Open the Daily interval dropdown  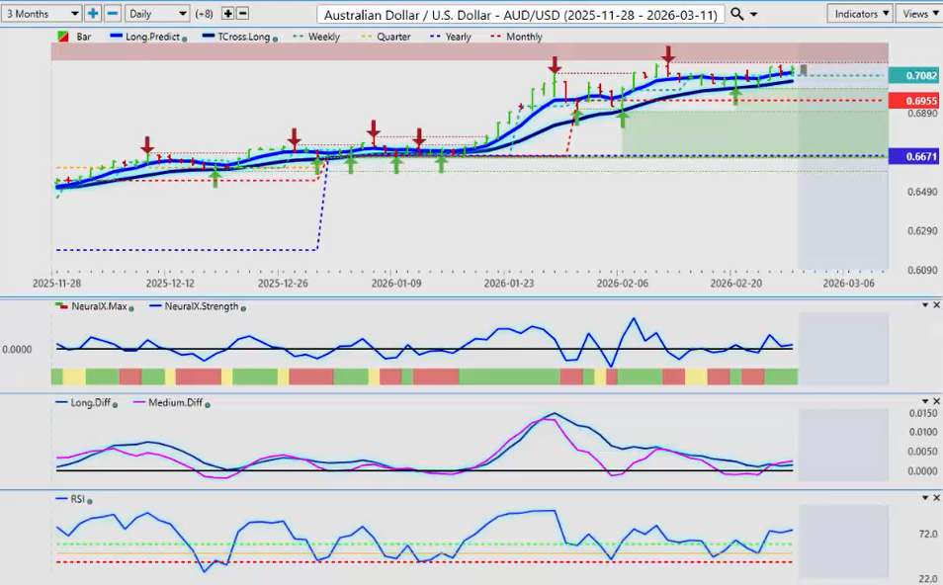(x=159, y=14)
